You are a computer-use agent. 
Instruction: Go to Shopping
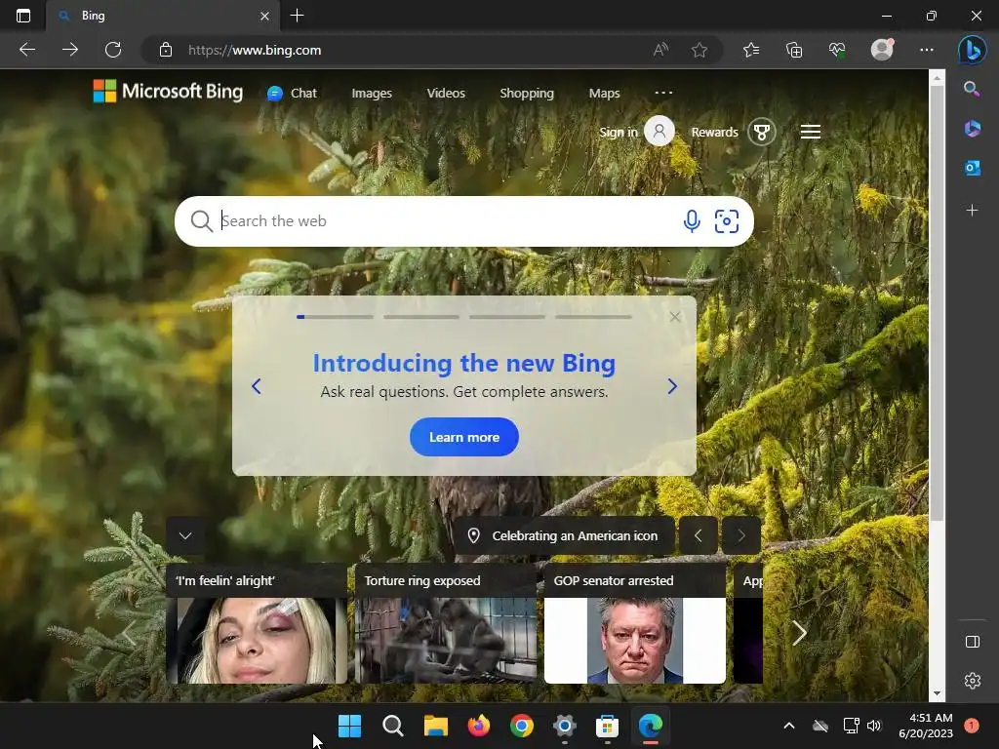tap(527, 93)
